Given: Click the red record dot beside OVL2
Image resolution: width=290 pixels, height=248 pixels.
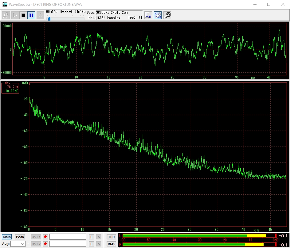Looking at the screenshot, I should click(x=45, y=244).
